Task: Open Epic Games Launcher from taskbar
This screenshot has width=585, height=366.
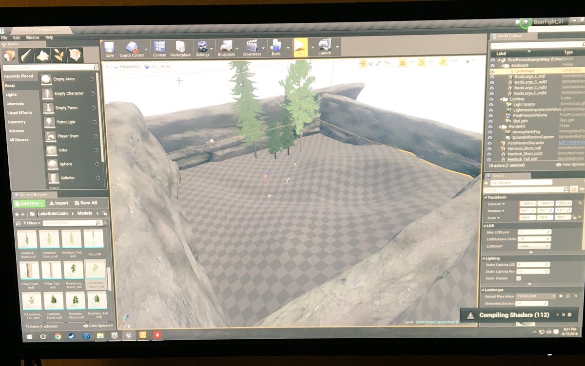Action: (115, 336)
